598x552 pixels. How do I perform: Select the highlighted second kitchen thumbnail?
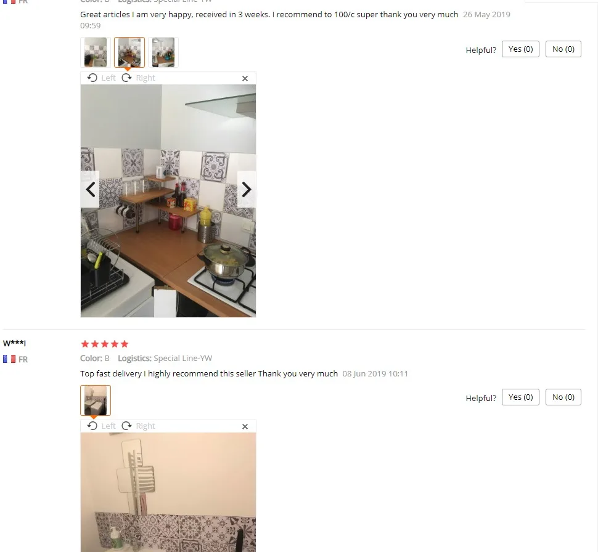(x=129, y=52)
